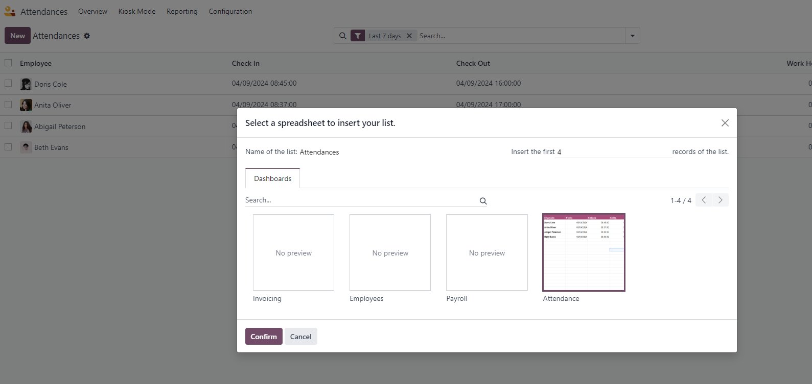Click employee name Anita Oliver
The width and height of the screenshot is (812, 384).
click(x=53, y=105)
